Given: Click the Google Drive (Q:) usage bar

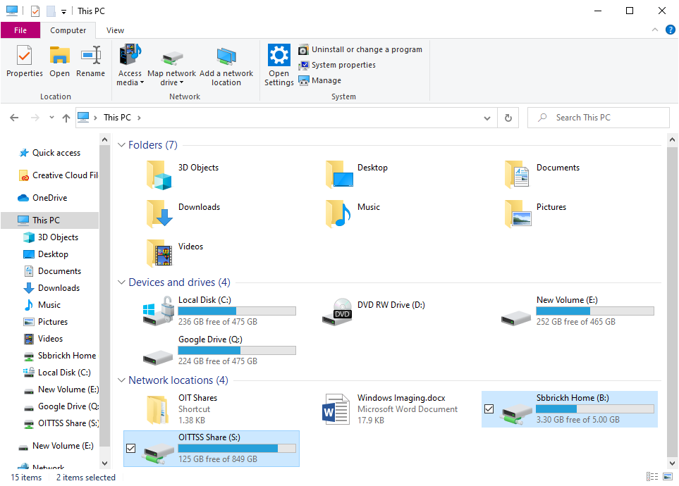Looking at the screenshot, I should coord(237,350).
